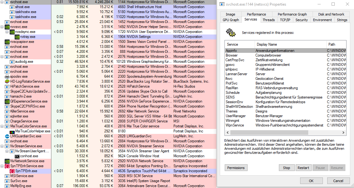
Task: Click the NvStreamService.exe icon
Action: point(7,146)
